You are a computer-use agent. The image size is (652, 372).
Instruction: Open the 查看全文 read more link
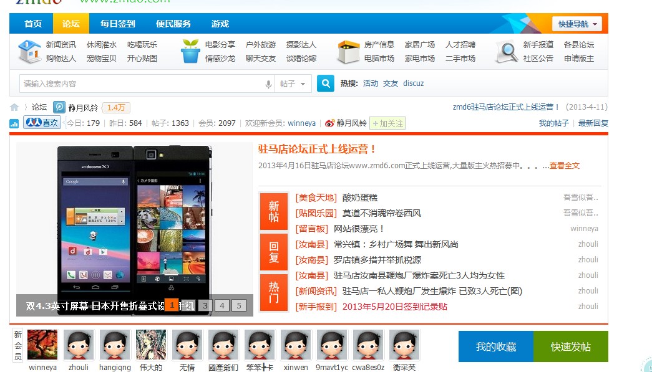coord(565,166)
